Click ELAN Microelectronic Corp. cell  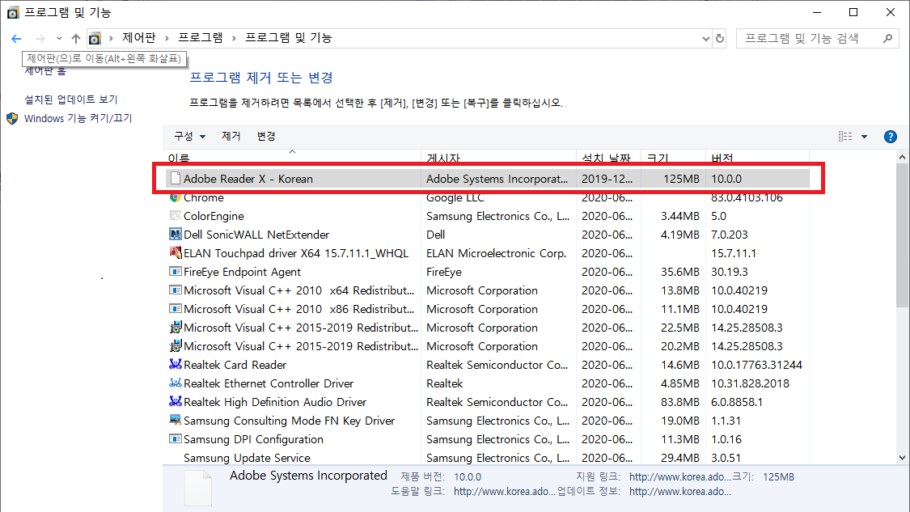click(496, 253)
